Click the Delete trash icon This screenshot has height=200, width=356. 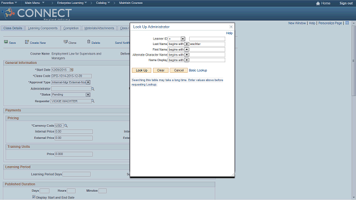click(x=89, y=42)
